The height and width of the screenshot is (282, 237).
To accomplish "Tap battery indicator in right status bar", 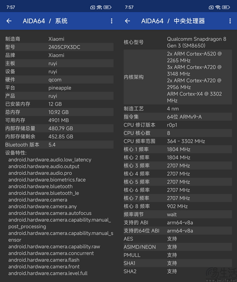I will point(226,7).
